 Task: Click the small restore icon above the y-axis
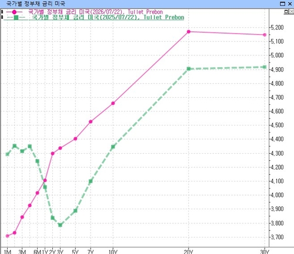[286, 12]
